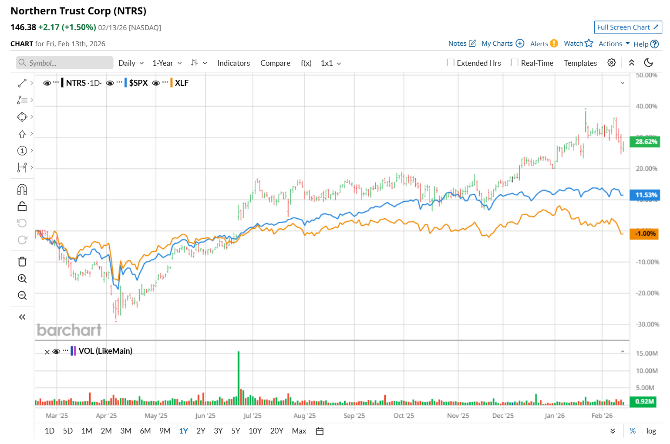The image size is (670, 444).
Task: Open the Compare menu
Action: tap(276, 63)
